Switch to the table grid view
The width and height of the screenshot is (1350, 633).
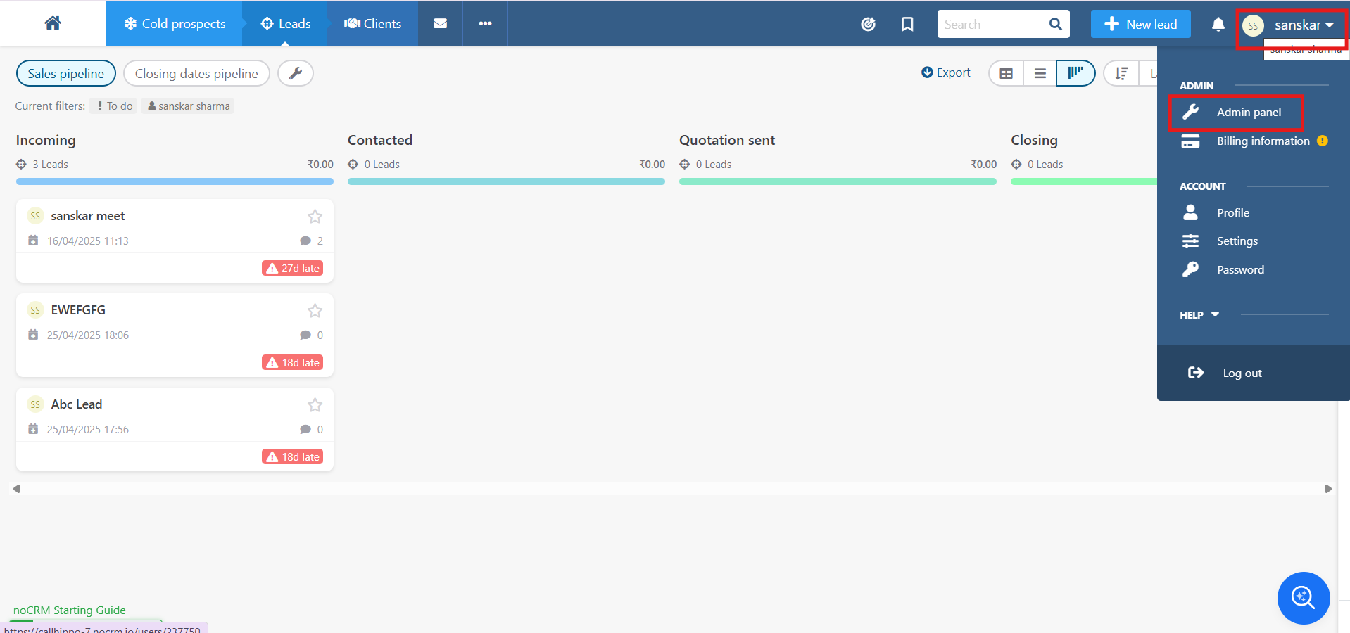coord(1006,73)
